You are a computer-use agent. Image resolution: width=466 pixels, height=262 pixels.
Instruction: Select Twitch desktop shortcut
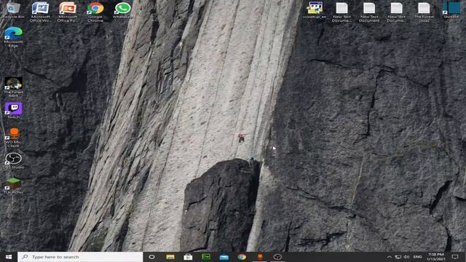click(13, 111)
